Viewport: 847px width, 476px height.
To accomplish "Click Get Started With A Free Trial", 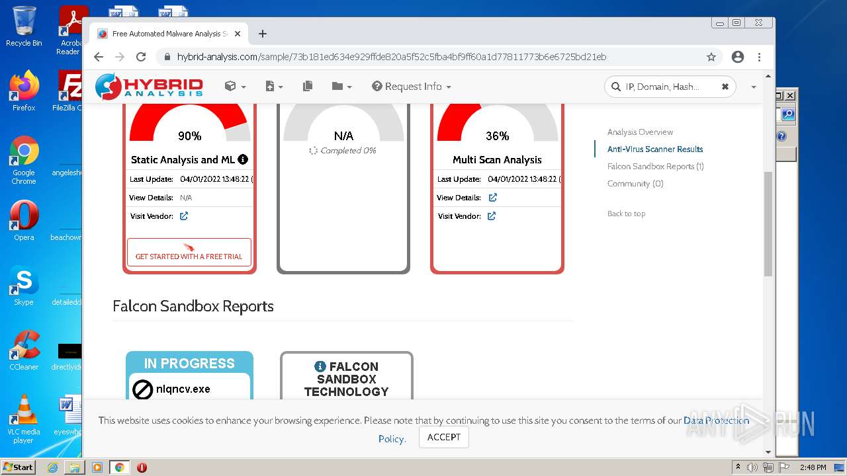I will coord(189,252).
